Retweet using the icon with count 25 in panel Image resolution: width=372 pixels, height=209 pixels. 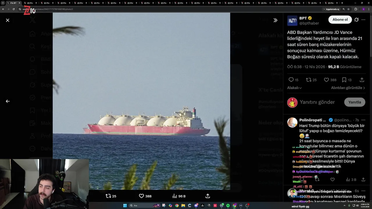pyautogui.click(x=309, y=80)
